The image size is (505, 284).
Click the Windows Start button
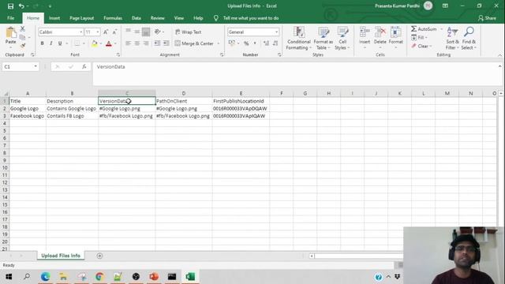[9, 277]
